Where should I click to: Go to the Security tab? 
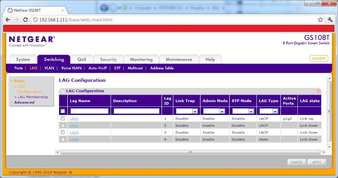point(109,59)
